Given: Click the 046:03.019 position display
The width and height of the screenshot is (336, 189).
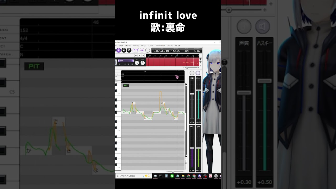Looking at the screenshot, I should click(x=161, y=51).
